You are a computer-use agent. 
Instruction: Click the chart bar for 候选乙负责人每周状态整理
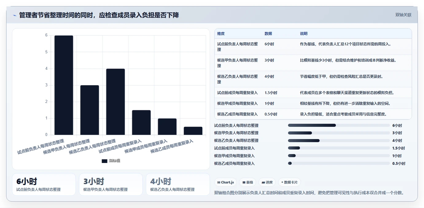click(x=115, y=102)
